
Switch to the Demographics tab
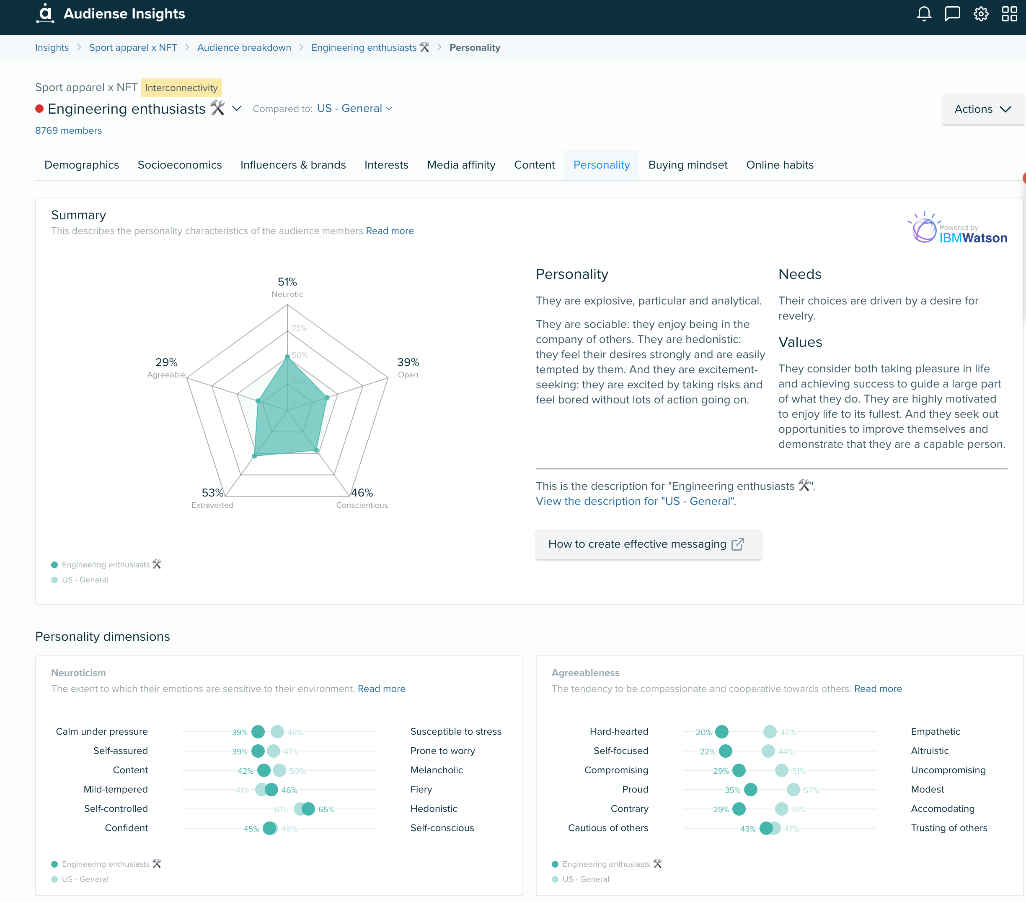click(x=82, y=165)
